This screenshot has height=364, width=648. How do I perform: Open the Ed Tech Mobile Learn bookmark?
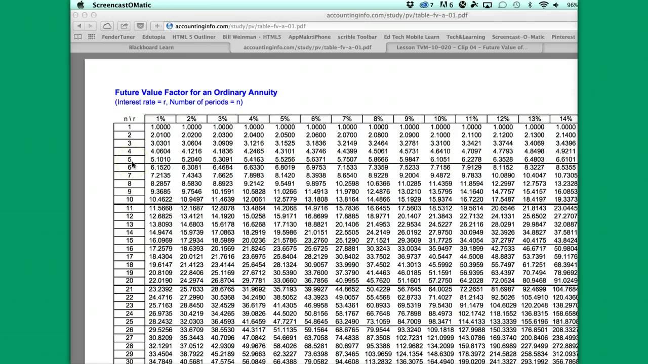coord(412,37)
